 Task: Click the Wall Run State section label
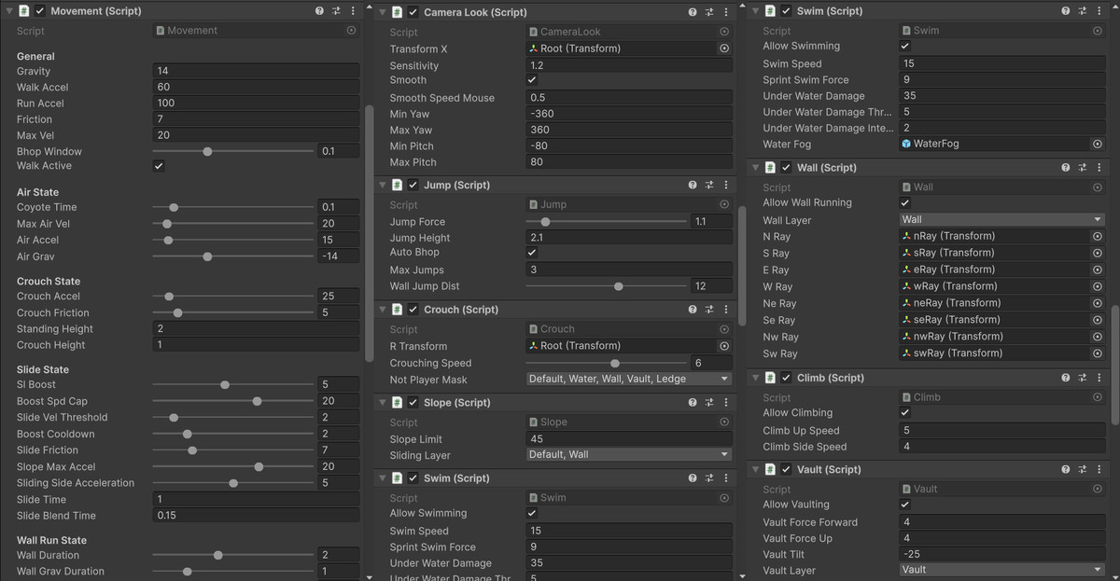coord(51,540)
